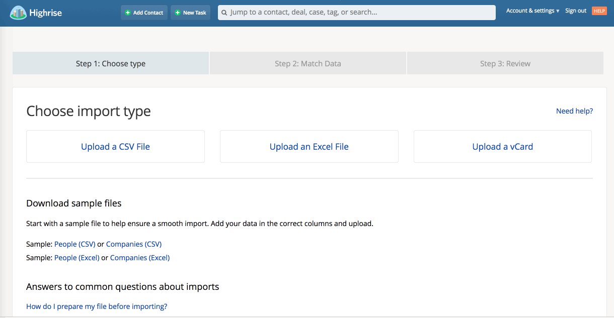
Task: Switch to the Step 2: Match Data tab
Action: coord(308,63)
